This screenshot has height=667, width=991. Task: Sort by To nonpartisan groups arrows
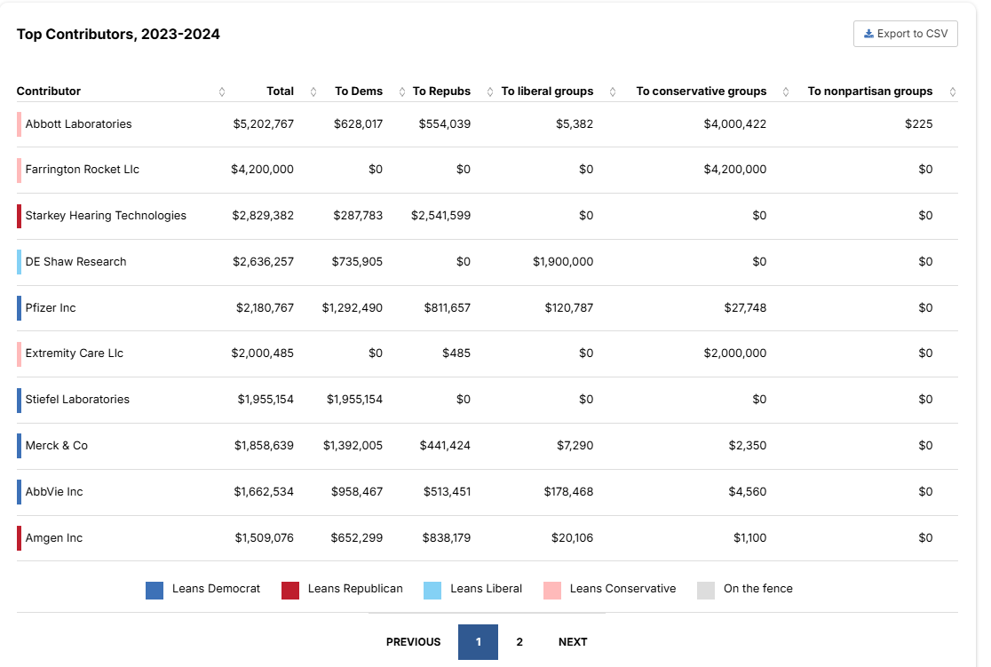tap(953, 91)
